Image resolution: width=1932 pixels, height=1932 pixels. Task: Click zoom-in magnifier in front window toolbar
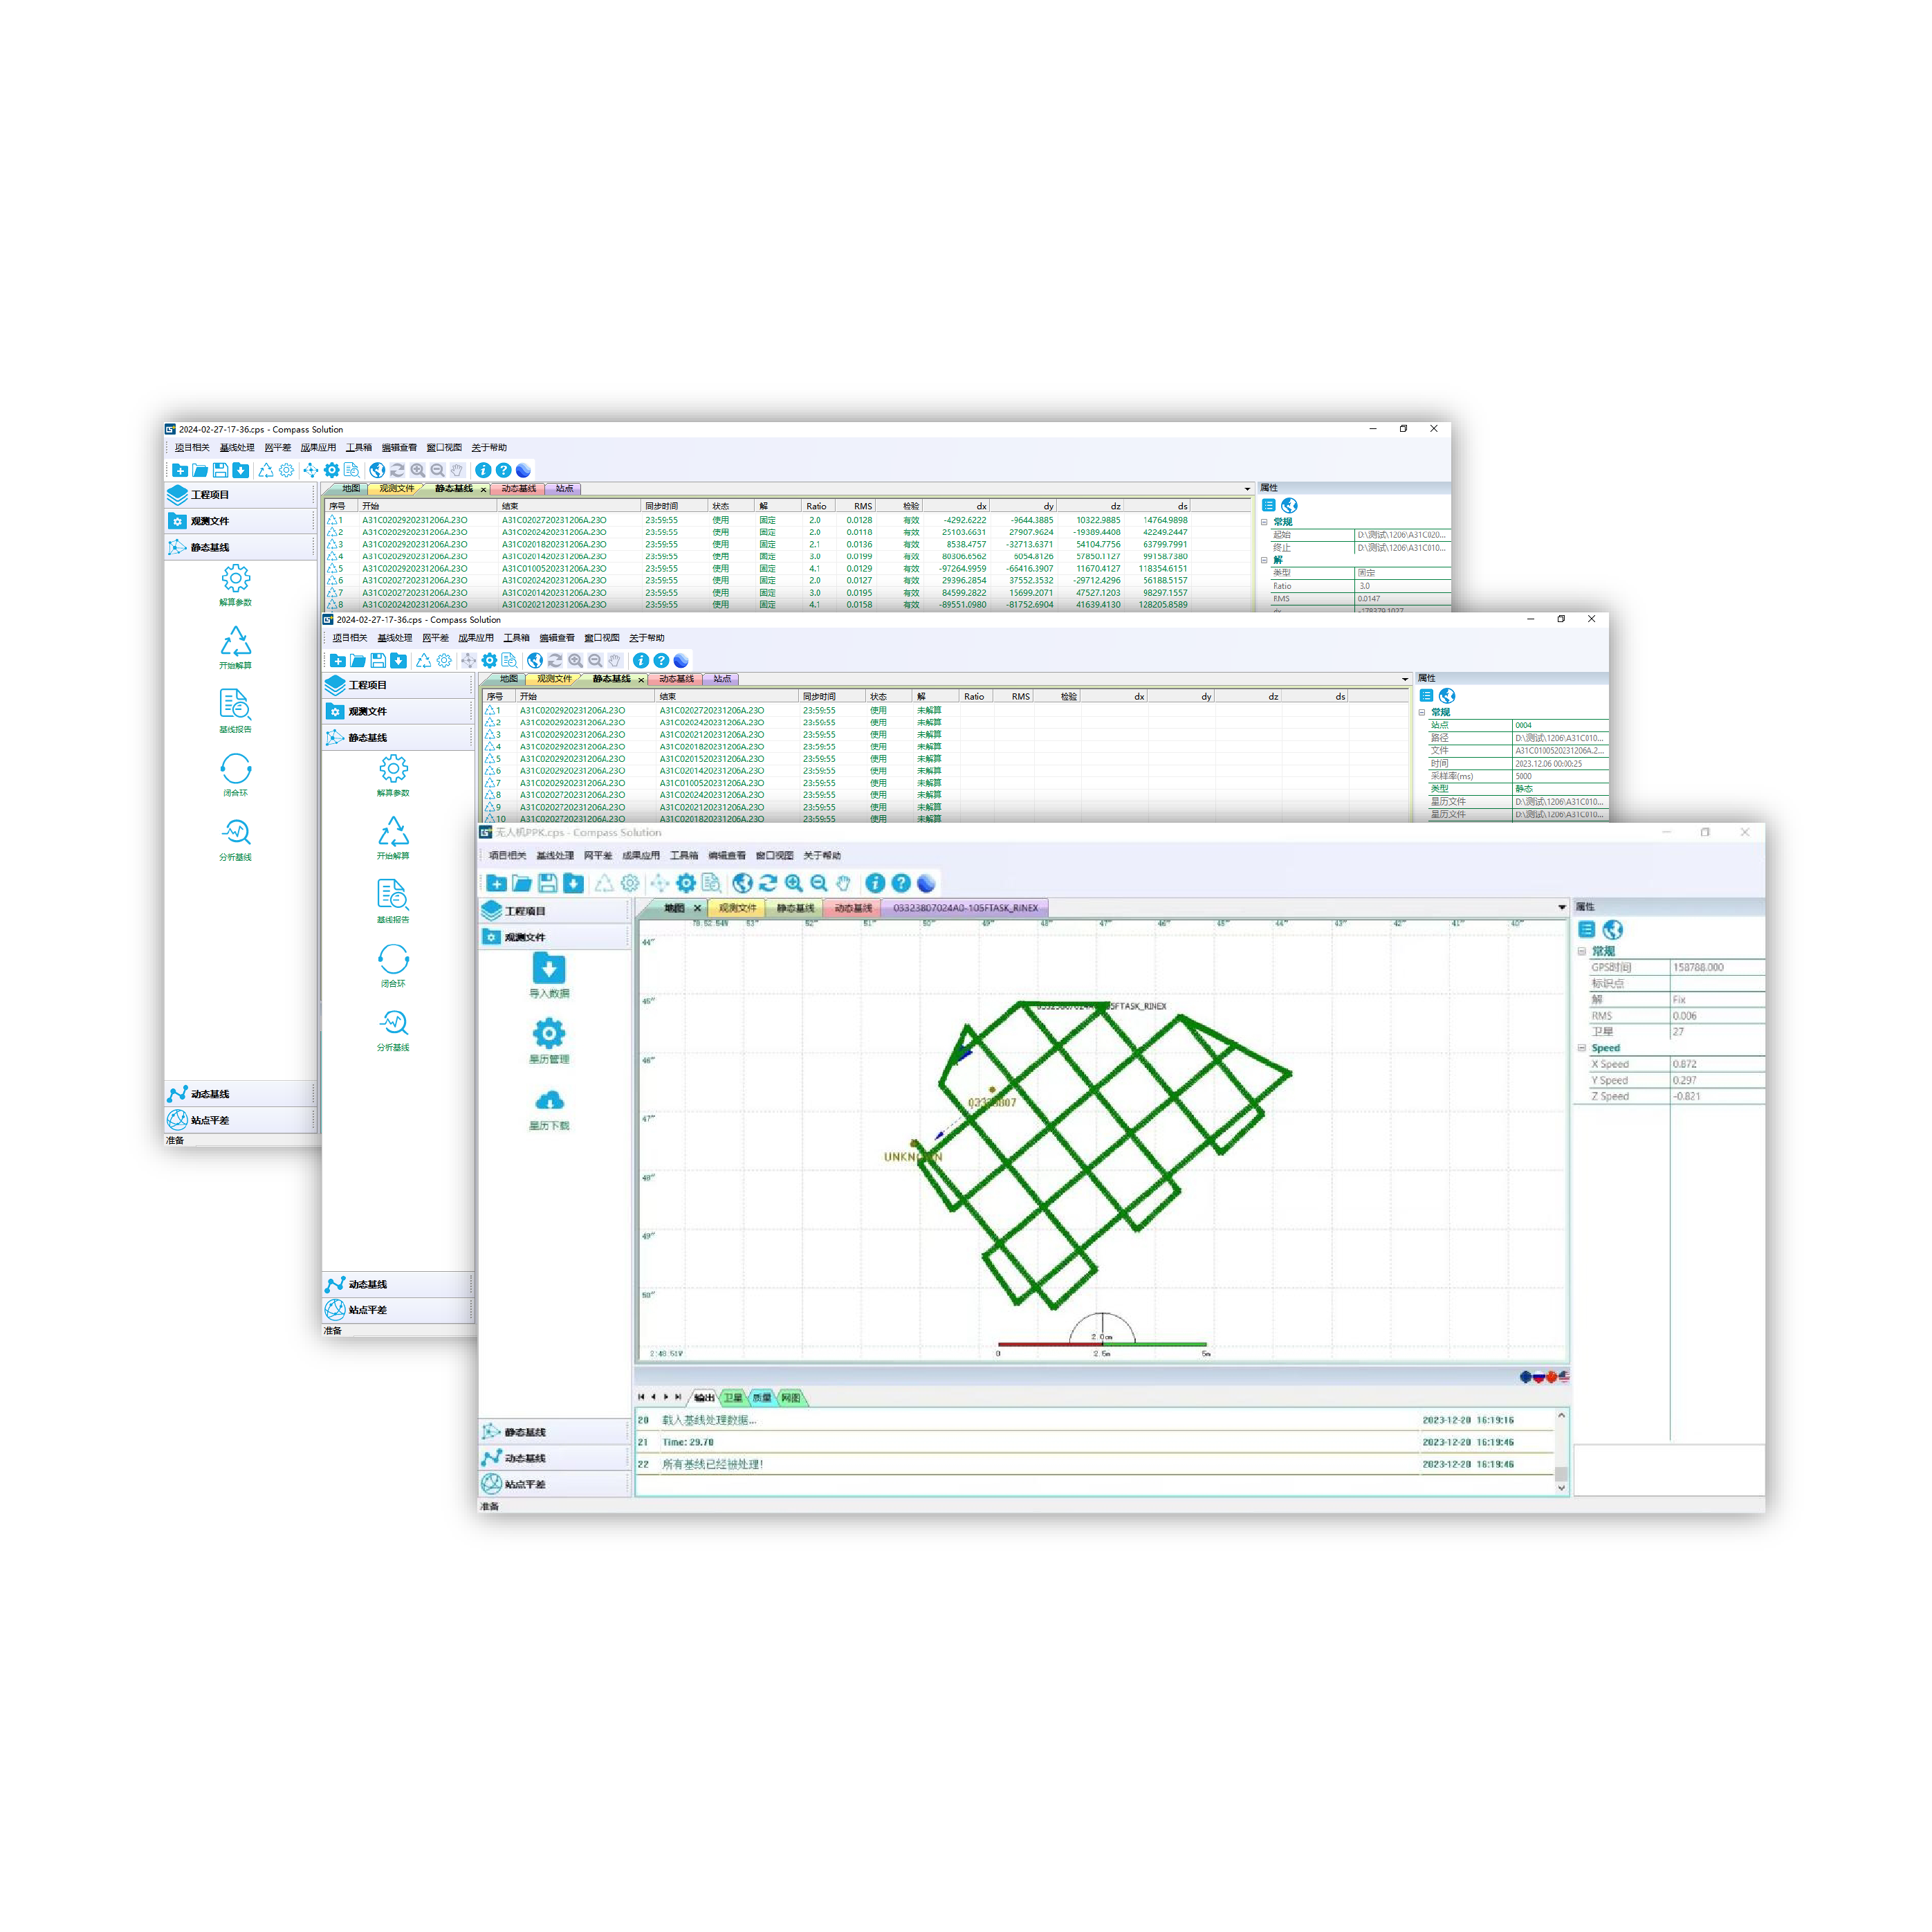(793, 882)
